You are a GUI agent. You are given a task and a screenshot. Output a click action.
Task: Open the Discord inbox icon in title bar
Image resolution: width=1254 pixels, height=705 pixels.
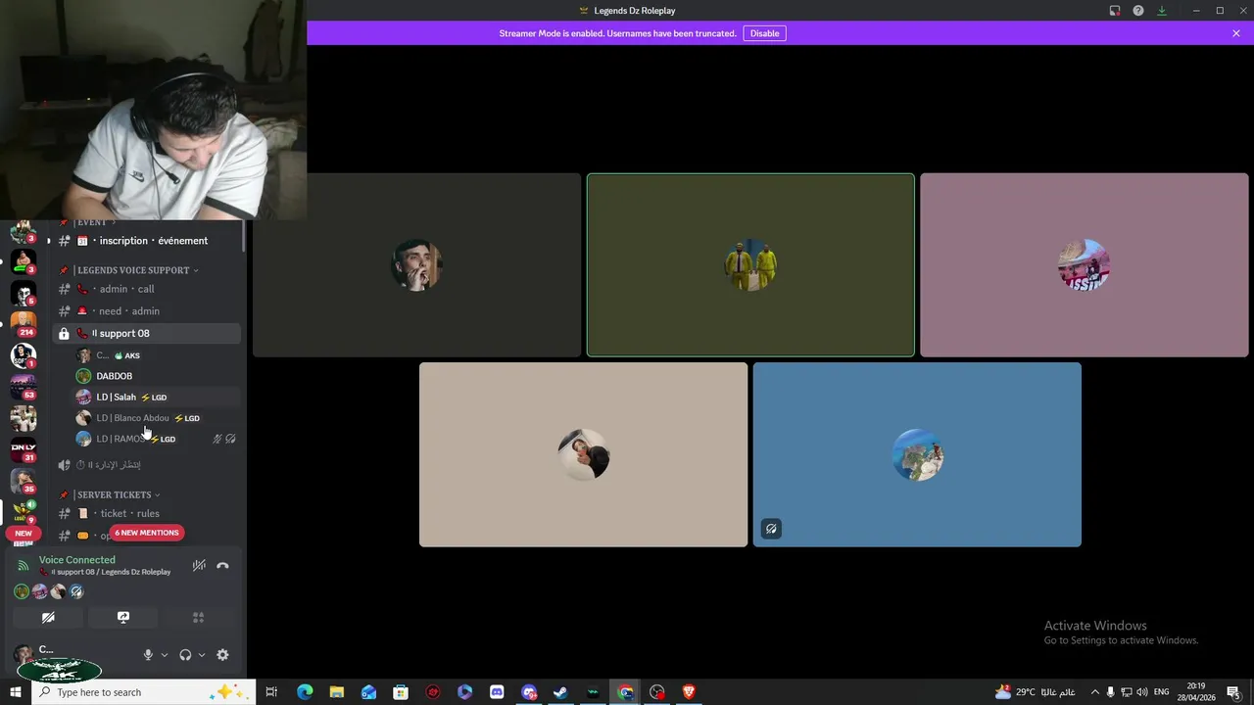pos(1115,11)
